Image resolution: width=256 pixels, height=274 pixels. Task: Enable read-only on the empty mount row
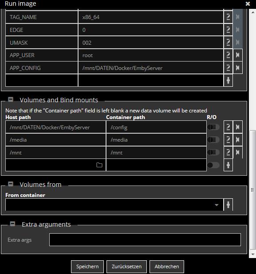[213, 165]
